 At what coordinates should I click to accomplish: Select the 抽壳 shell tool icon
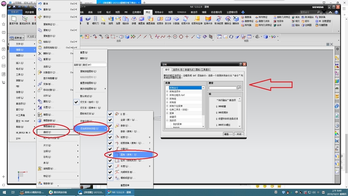[111, 19]
